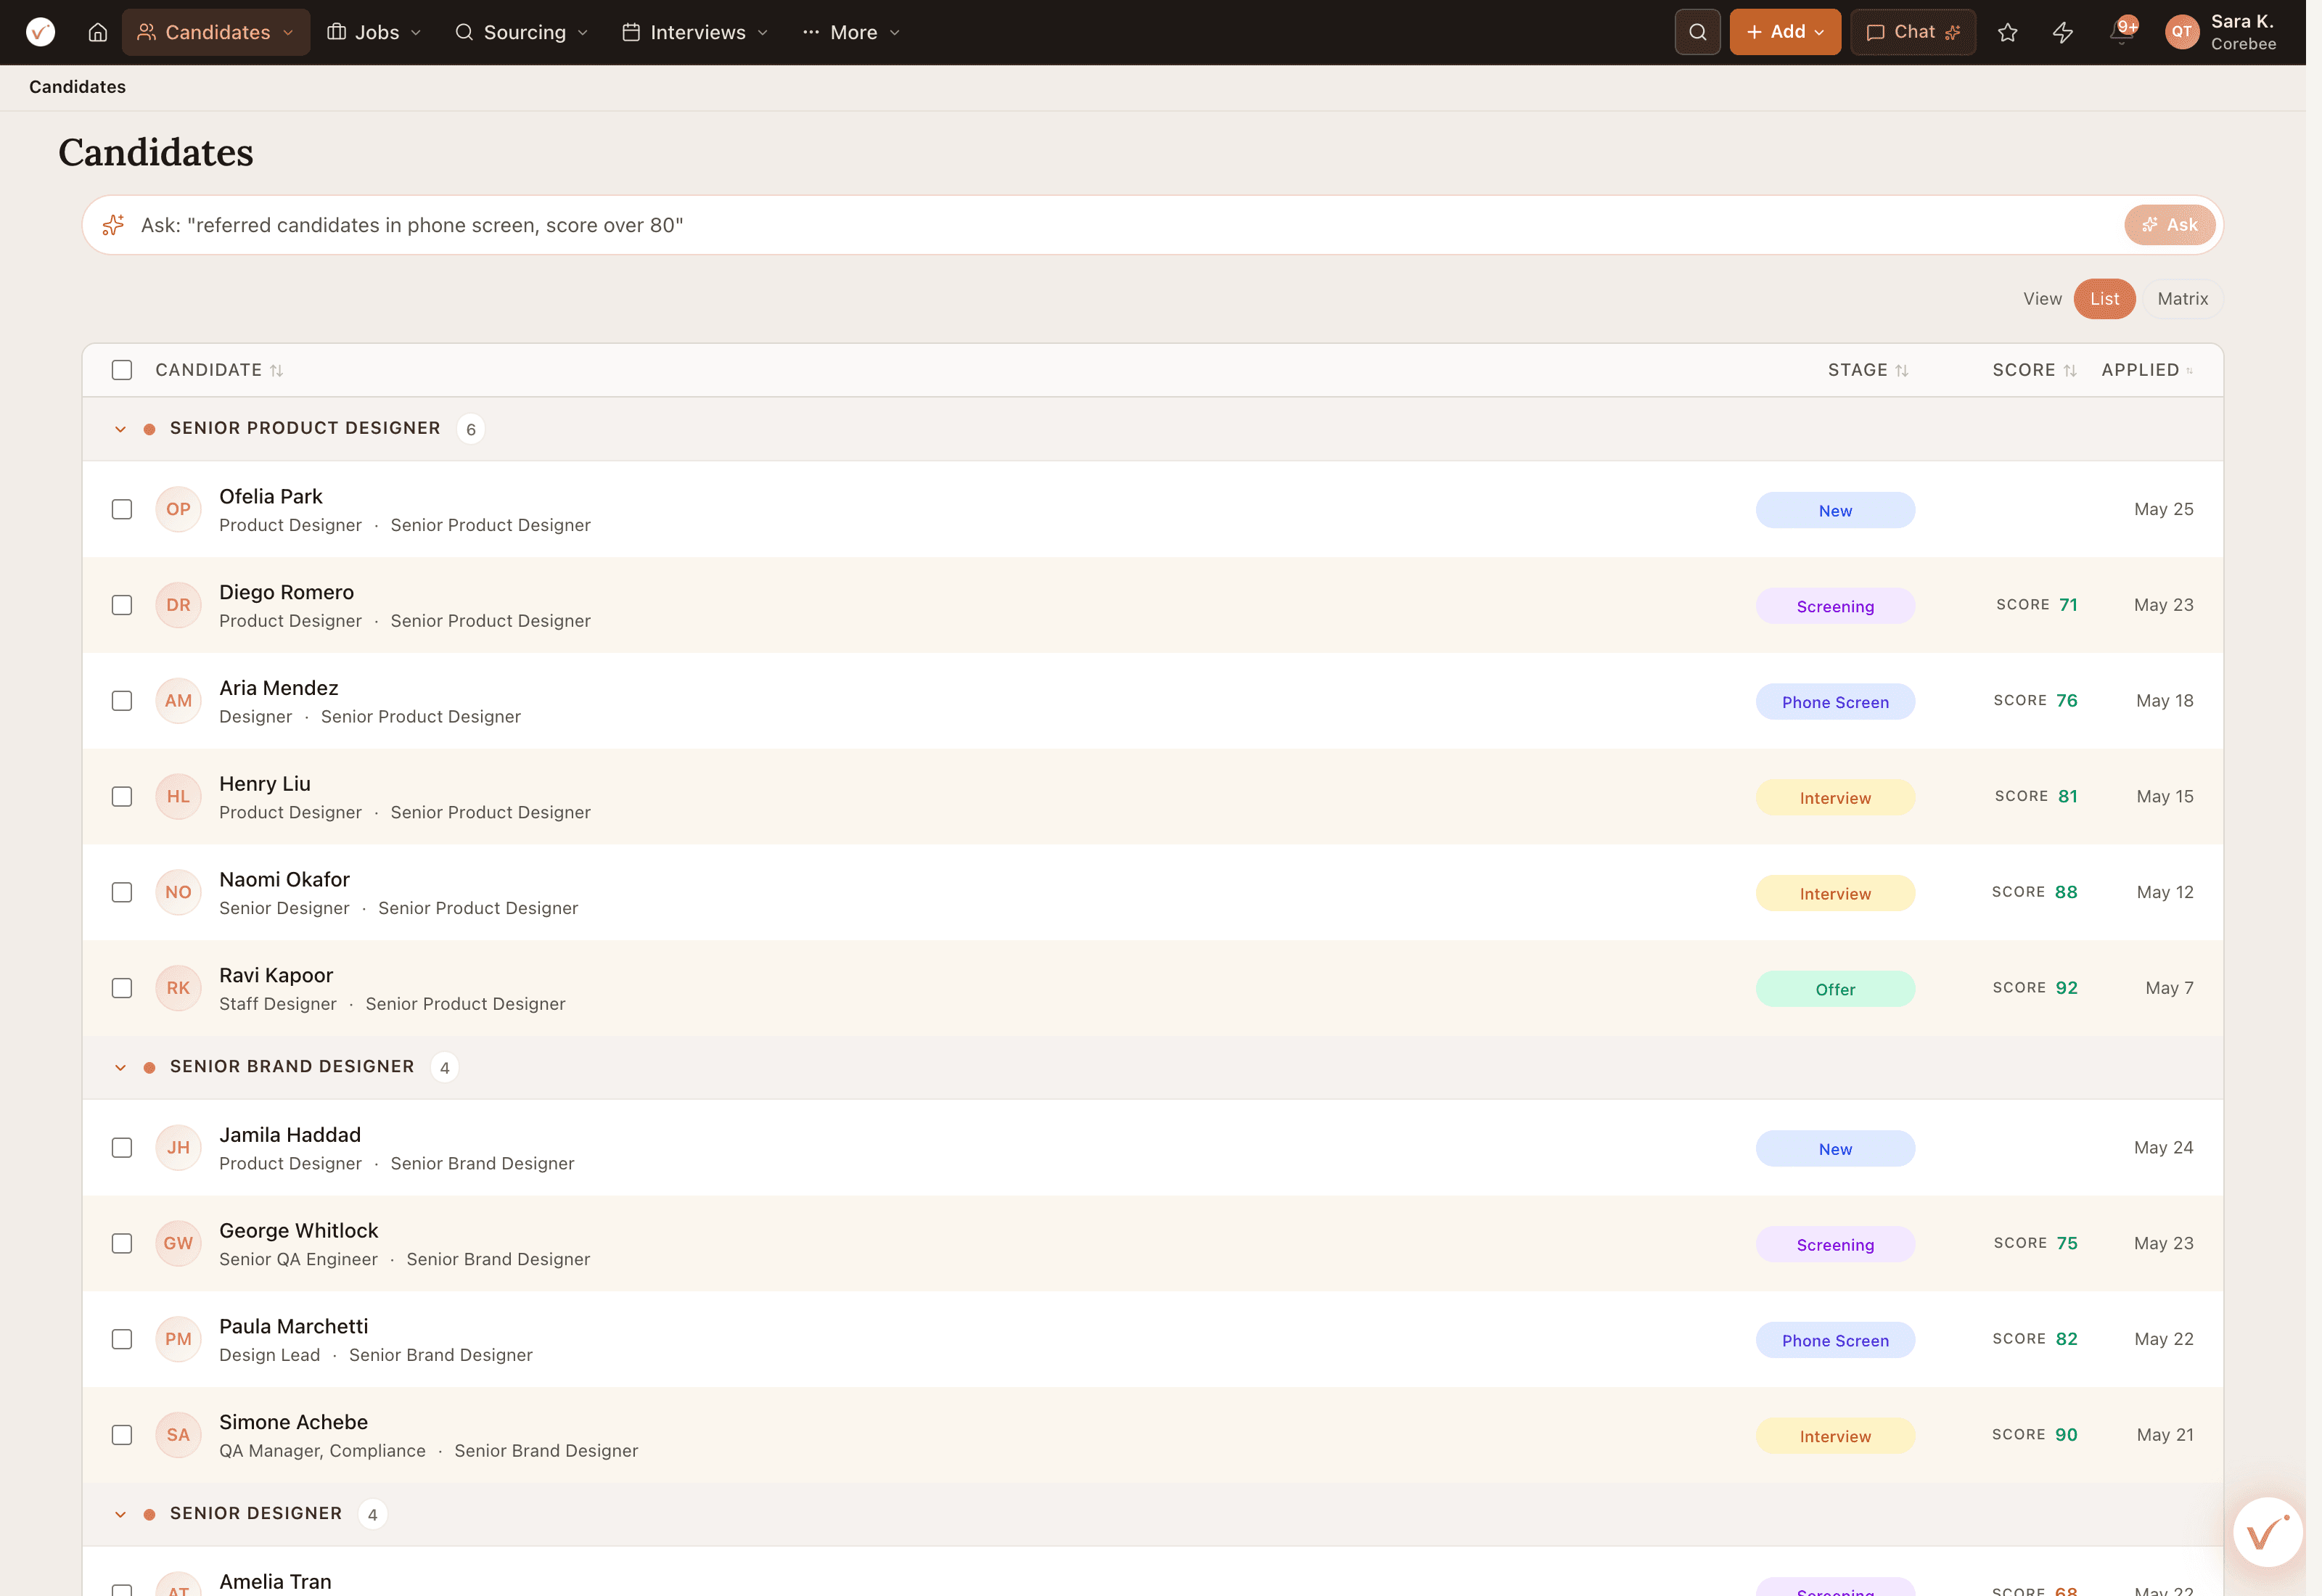Check the box for Henry Liu
This screenshot has height=1596, width=2322.
point(122,797)
